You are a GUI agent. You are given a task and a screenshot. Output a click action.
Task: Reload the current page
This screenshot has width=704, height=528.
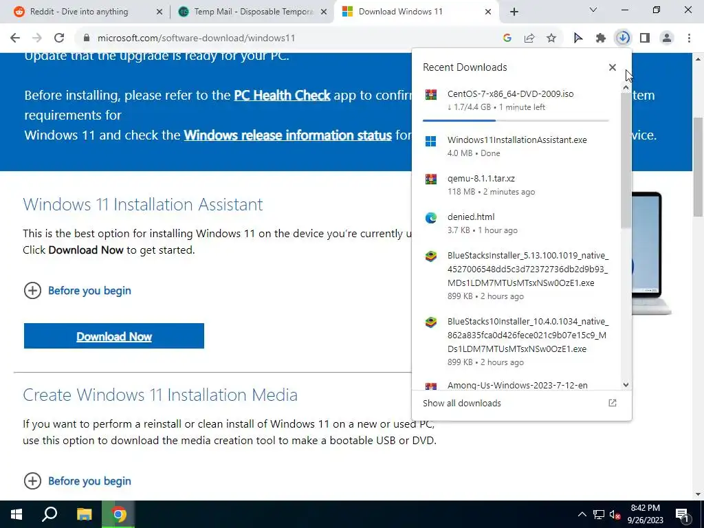[59, 38]
